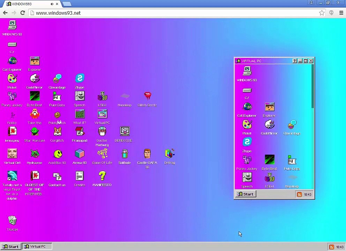Click the Virtual PC help question button
This screenshot has height=251, width=346.
295,61
